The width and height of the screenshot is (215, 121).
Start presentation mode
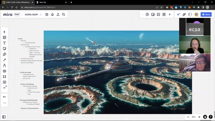point(158,14)
